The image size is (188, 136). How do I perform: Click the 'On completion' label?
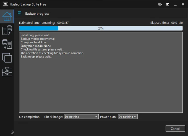point(29,117)
